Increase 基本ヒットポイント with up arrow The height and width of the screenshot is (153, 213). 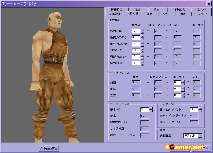tap(200, 109)
